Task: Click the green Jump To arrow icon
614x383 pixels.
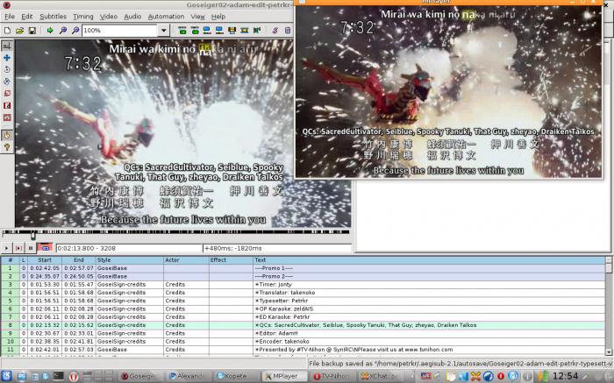Action: pyautogui.click(x=50, y=30)
